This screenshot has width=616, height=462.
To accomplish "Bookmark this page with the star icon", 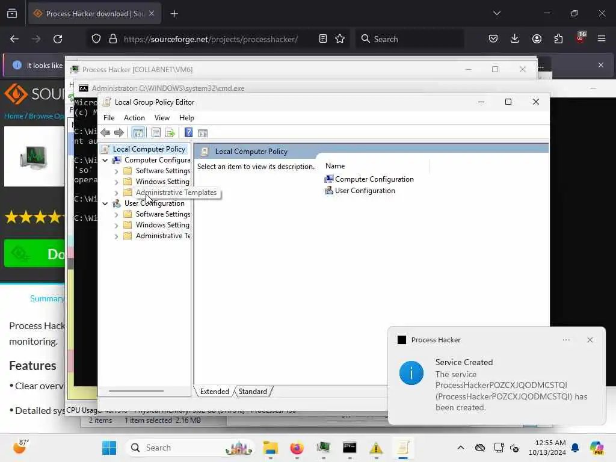I will [340, 38].
